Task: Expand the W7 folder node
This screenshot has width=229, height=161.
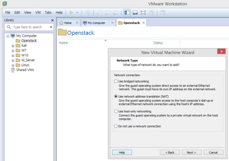Action: (x=13, y=51)
